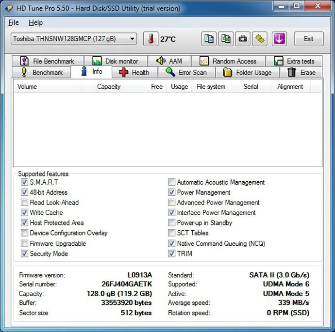This screenshot has height=332, width=335.
Task: Close the HD Tune Pro window
Action: click(x=318, y=6)
